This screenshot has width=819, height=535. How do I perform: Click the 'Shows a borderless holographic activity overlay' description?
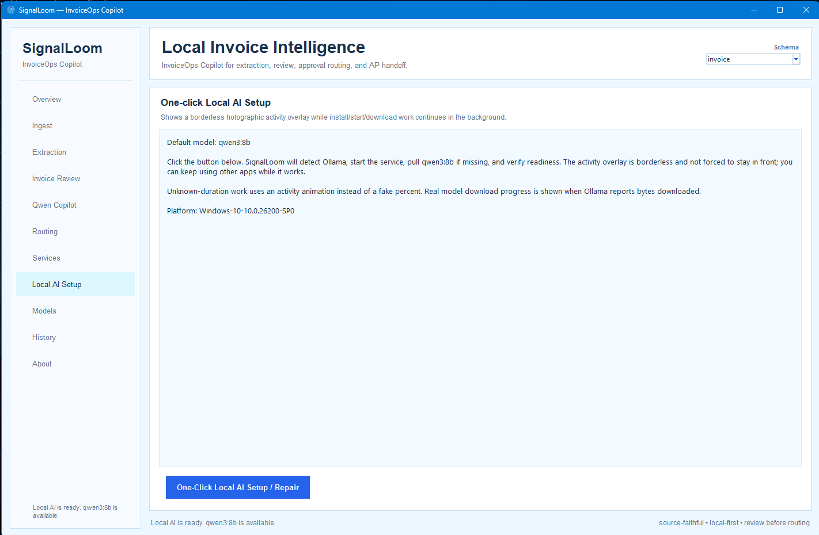[333, 117]
